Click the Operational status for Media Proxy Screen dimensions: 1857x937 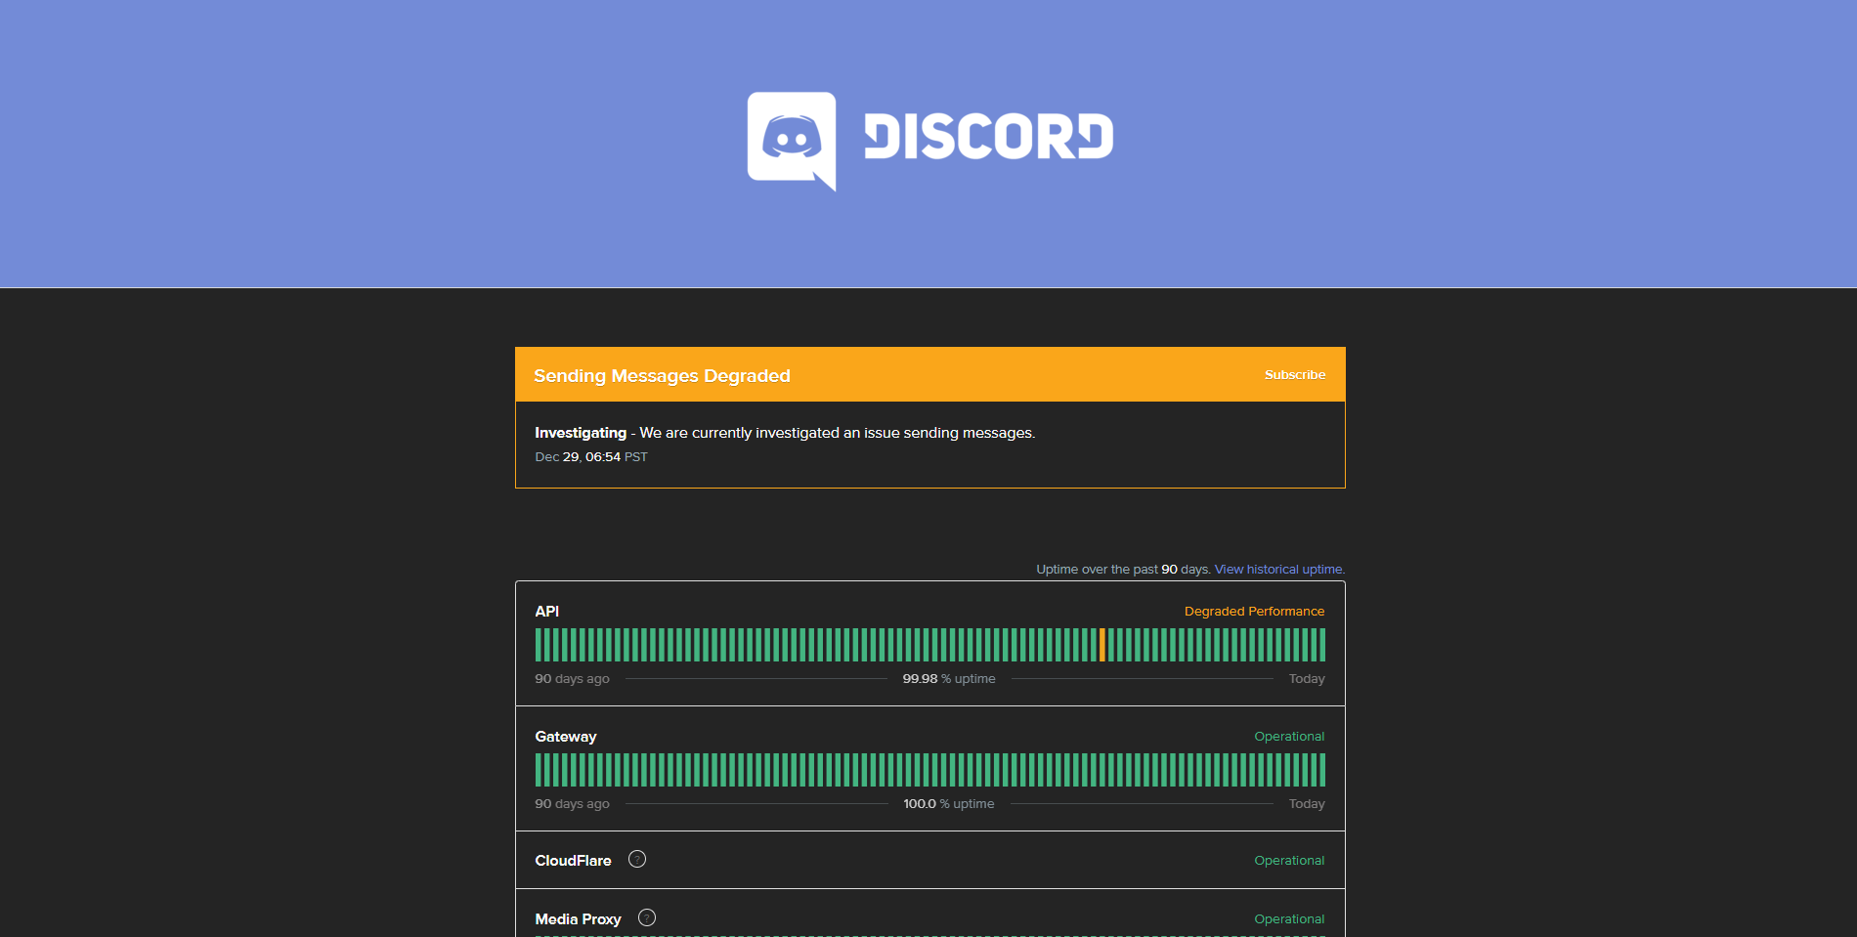click(x=1290, y=918)
